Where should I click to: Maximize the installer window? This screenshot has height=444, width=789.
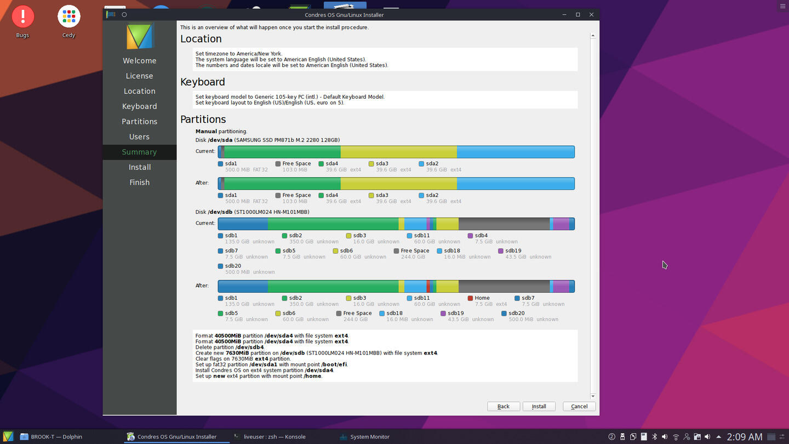578,15
